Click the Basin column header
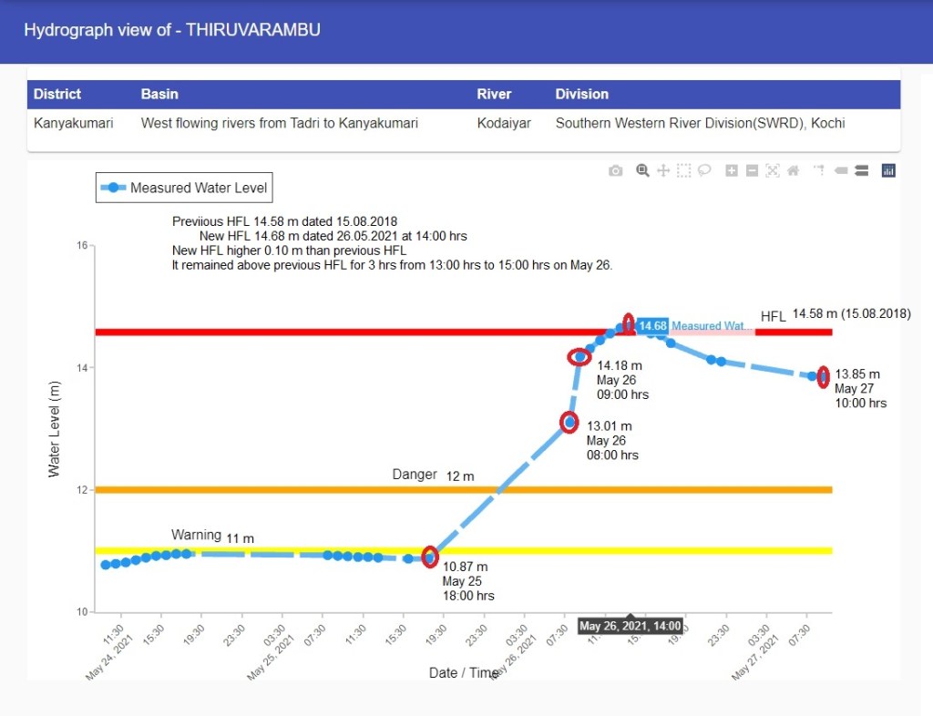Screen dimensions: 933x716 [x=159, y=94]
